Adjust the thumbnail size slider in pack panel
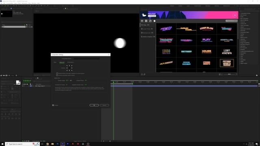The image size is (260, 146). pyautogui.click(x=229, y=74)
